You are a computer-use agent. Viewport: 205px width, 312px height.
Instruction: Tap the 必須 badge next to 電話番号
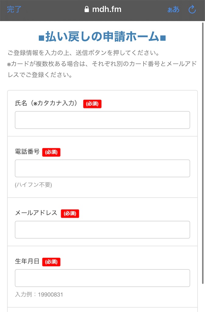click(x=51, y=152)
